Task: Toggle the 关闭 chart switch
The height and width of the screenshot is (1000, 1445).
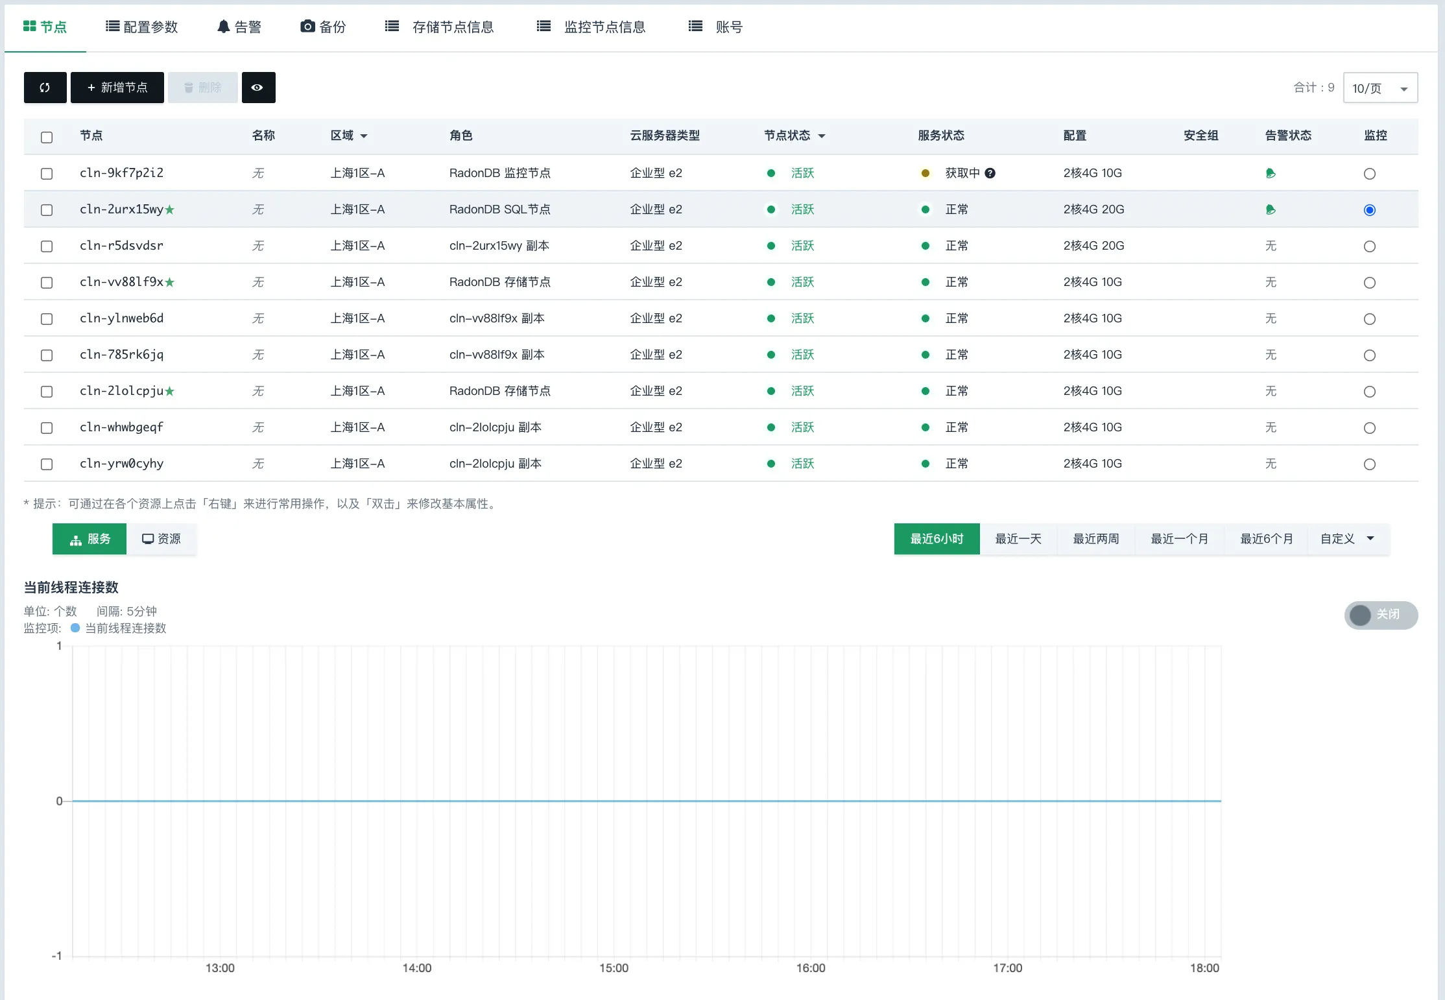Action: 1381,615
